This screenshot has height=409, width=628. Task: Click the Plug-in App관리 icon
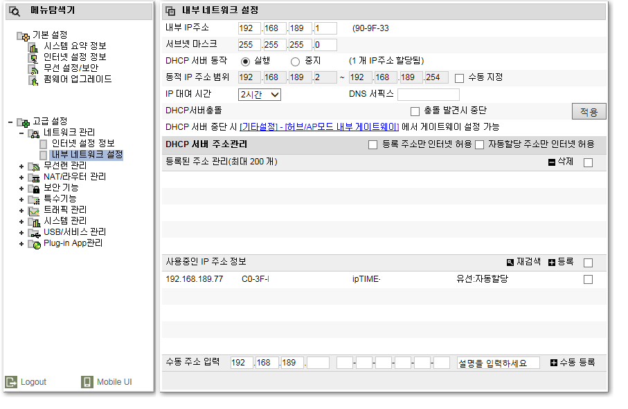click(34, 245)
